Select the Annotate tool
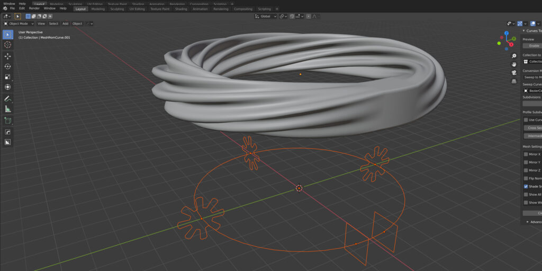The width and height of the screenshot is (542, 271). tap(7, 98)
